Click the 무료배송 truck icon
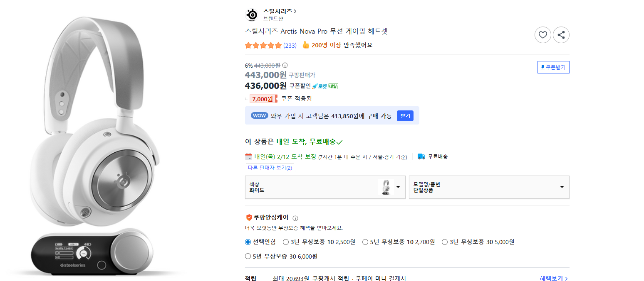 [x=421, y=156]
